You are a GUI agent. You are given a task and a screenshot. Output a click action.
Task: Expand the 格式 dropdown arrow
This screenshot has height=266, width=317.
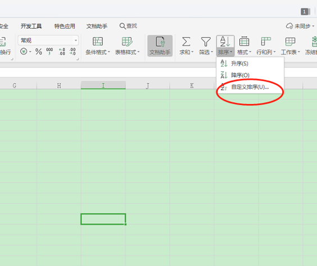[250, 52]
